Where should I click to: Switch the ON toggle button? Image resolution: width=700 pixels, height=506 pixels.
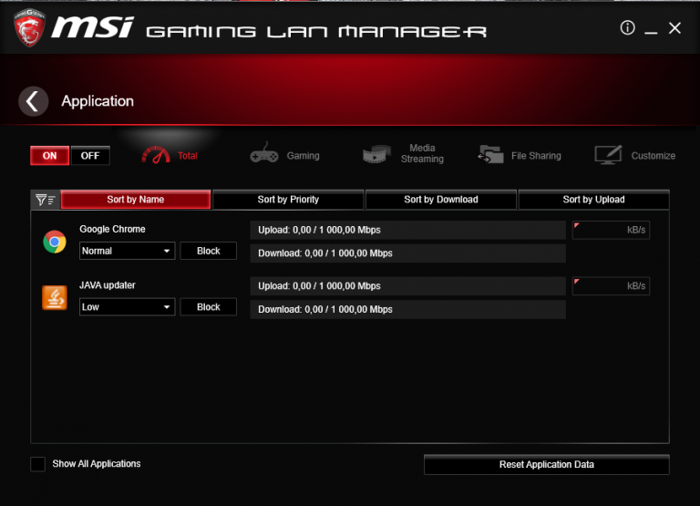49,155
